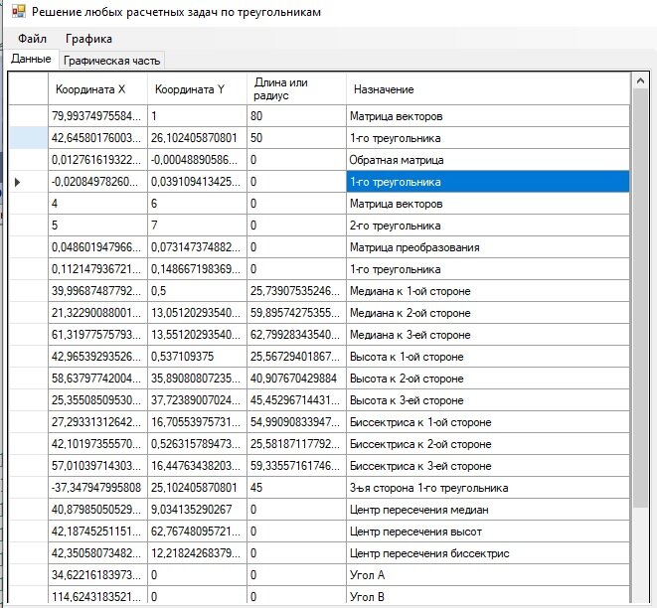Select cell 54,99090833947...
657x608 pixels.
(296, 422)
